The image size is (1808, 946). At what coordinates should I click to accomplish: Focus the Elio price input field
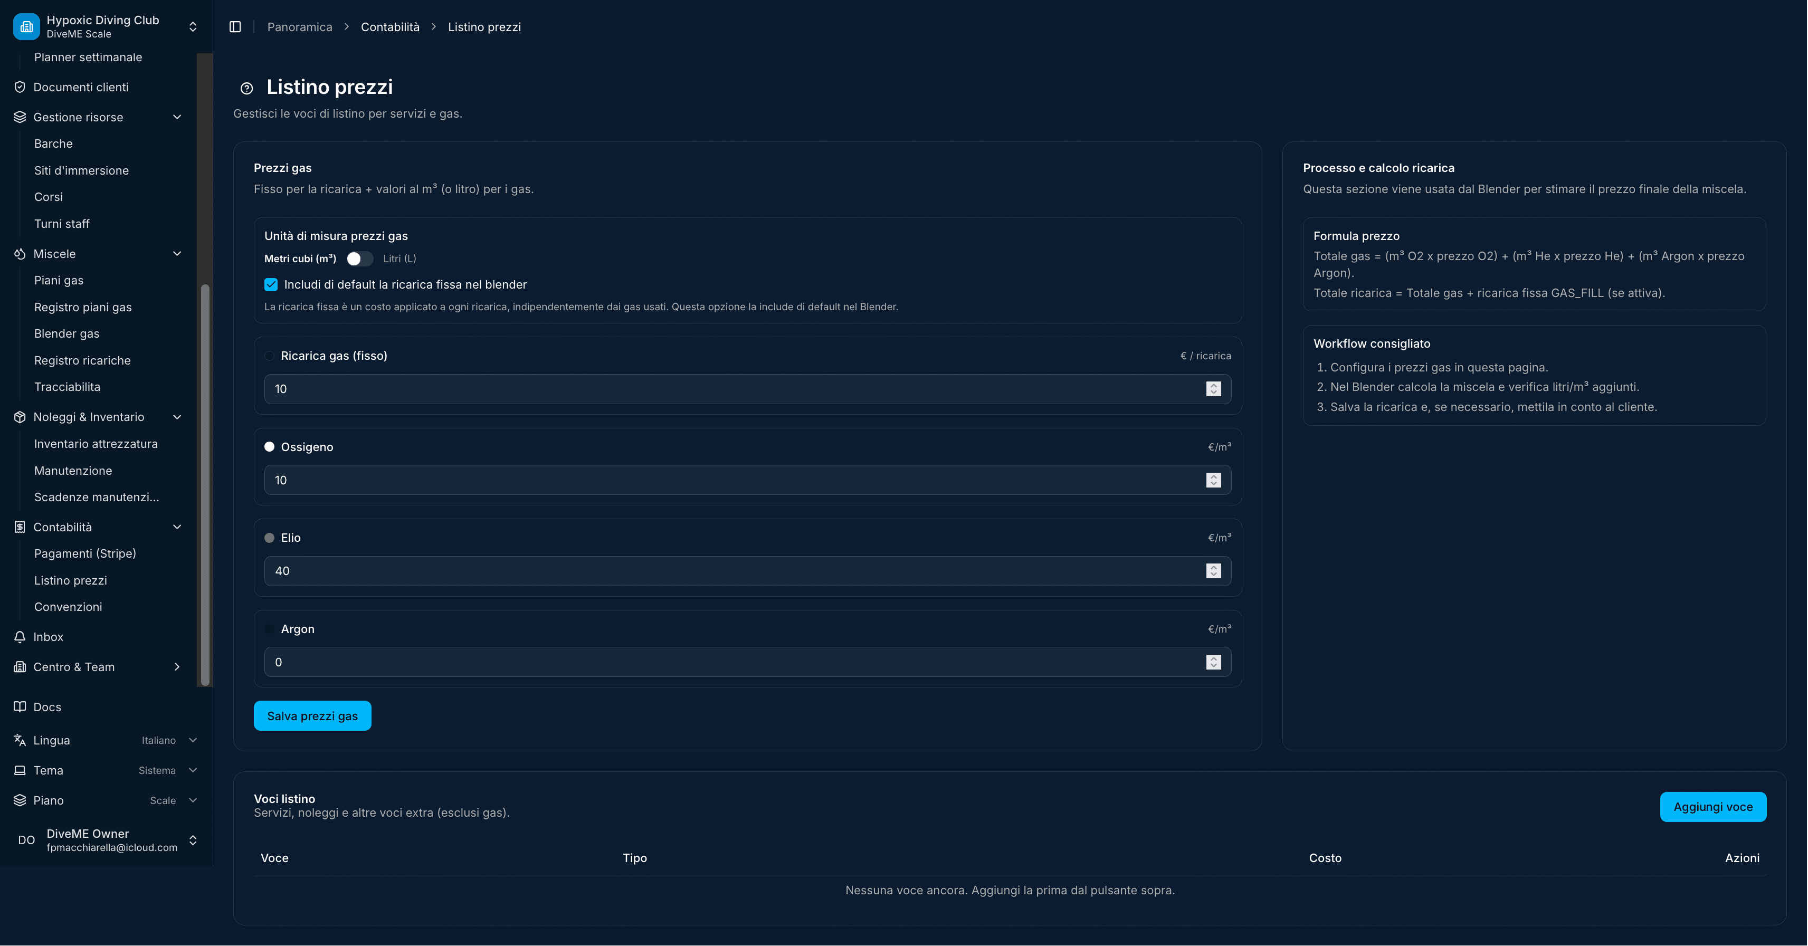(x=747, y=570)
